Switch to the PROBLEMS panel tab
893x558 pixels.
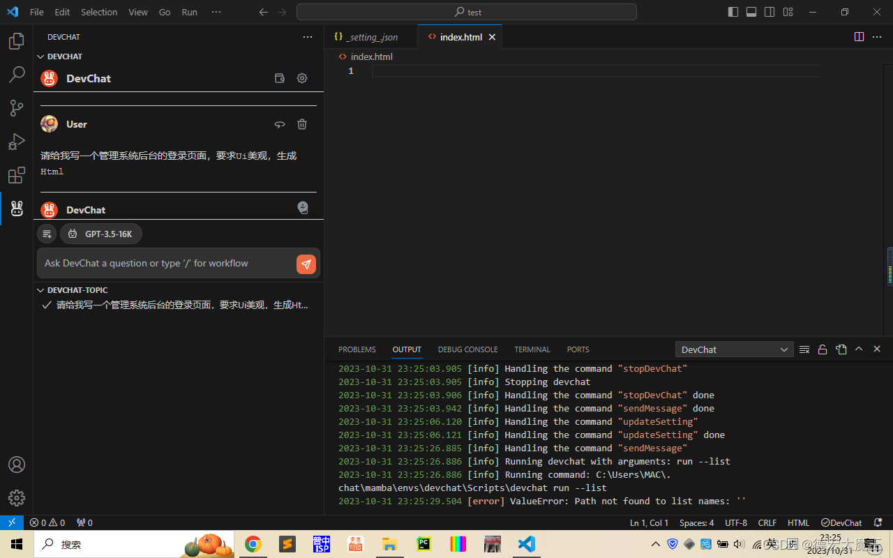click(x=357, y=349)
